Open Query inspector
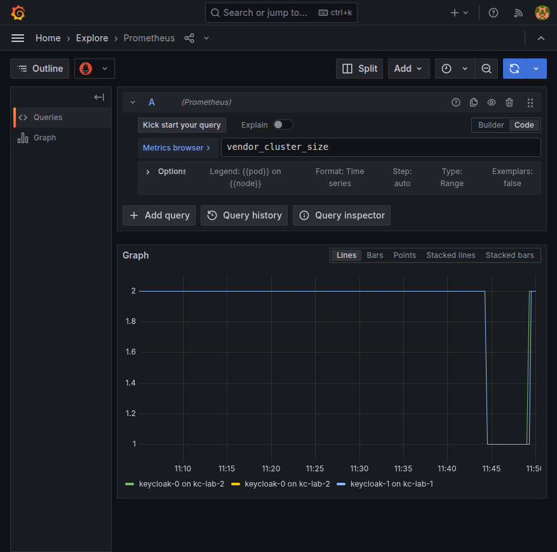Image resolution: width=557 pixels, height=552 pixels. pos(341,215)
